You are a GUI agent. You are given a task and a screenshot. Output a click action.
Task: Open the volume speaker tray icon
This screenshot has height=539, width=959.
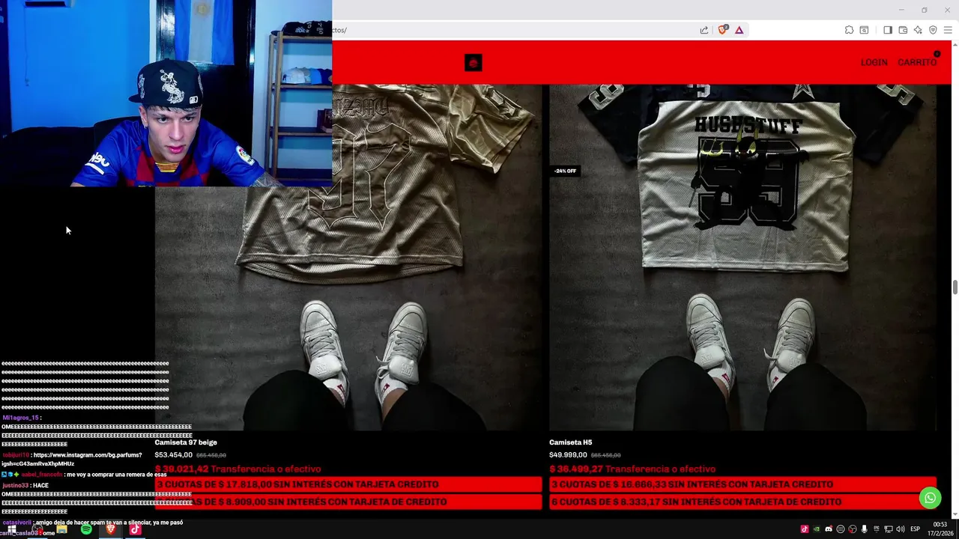coord(900,529)
